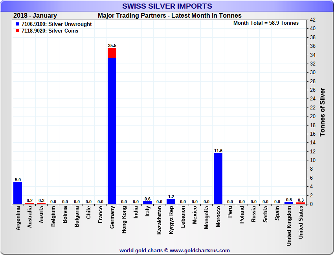Viewport: 334px width, 255px height.
Task: Click the blue portion of Germany's bar
Action: (112, 129)
